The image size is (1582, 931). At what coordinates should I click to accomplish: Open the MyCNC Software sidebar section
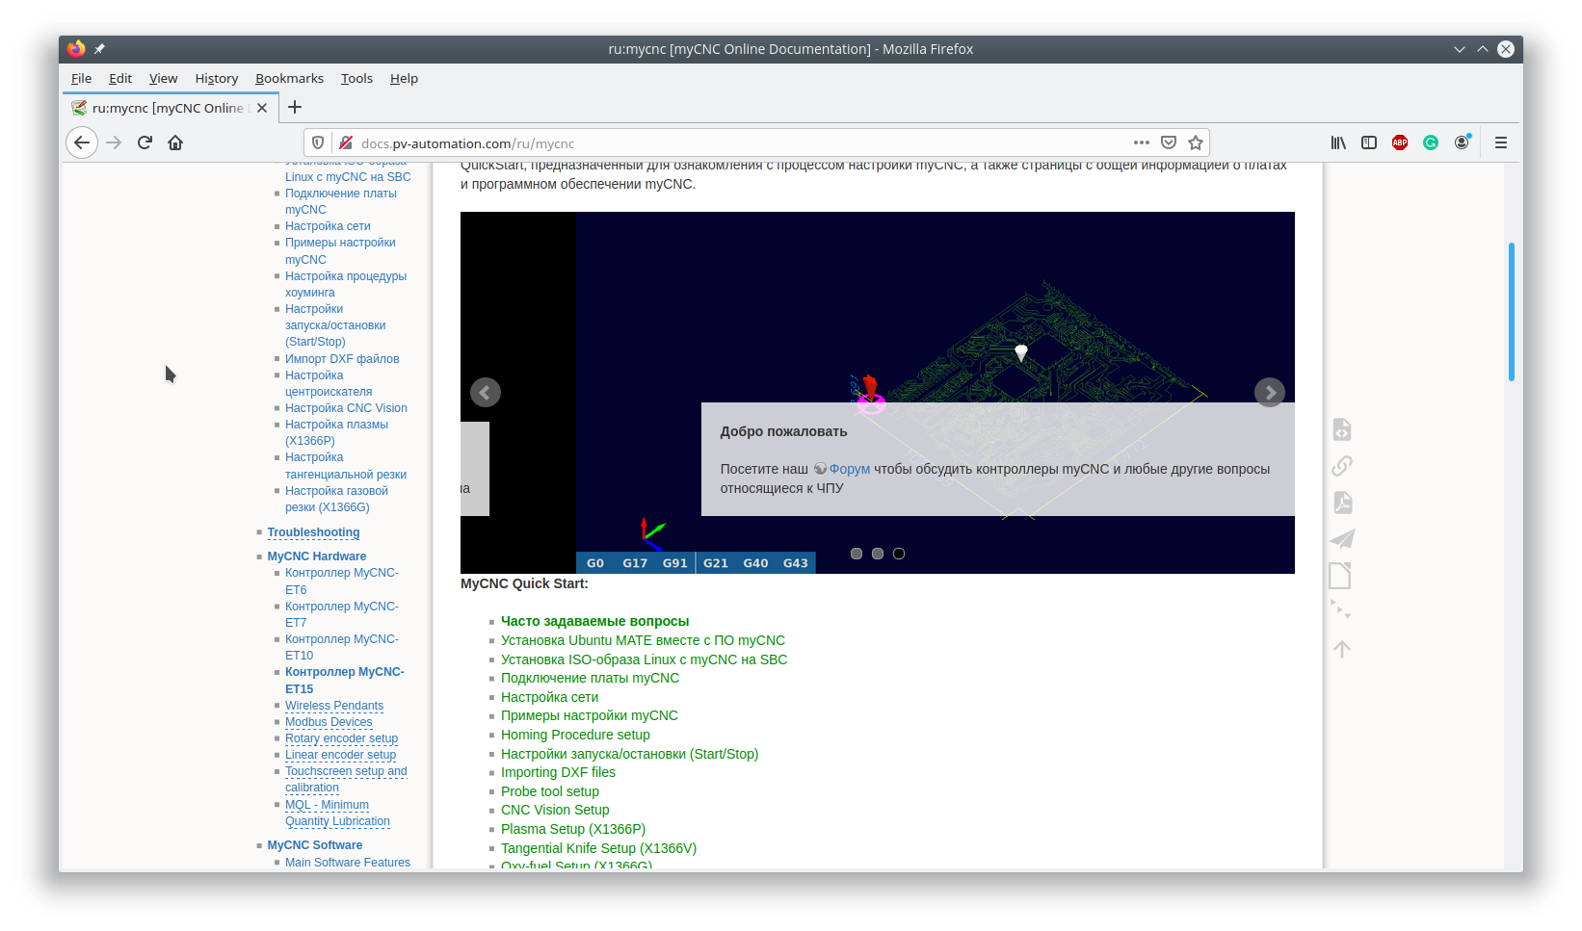coord(314,845)
